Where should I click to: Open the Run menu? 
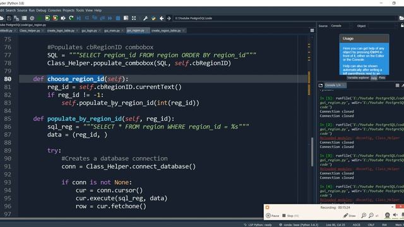32,10
